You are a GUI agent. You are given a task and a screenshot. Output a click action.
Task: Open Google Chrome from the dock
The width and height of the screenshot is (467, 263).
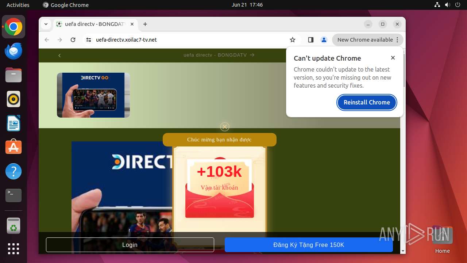(x=13, y=27)
